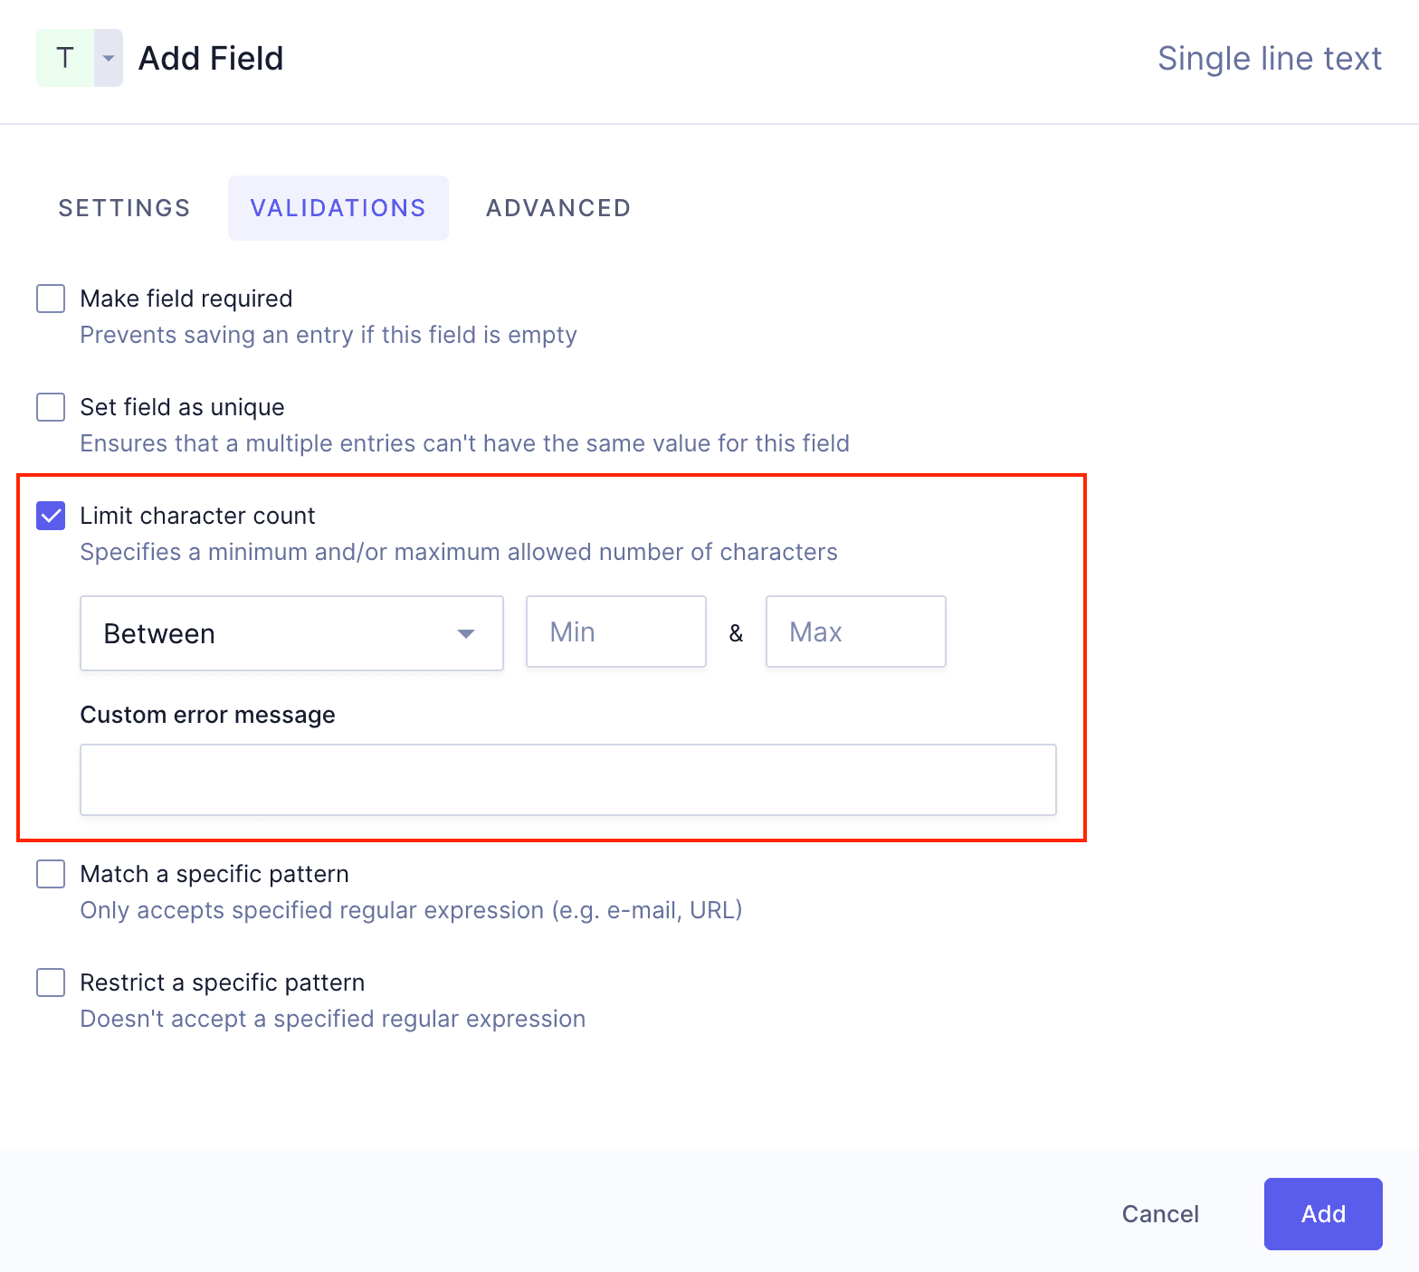Tick Restrict a specific pattern checkbox

pos(51,982)
